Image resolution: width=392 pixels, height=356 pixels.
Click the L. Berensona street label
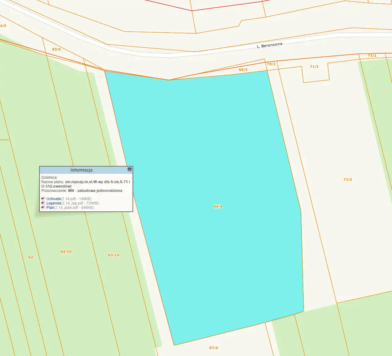(x=269, y=45)
